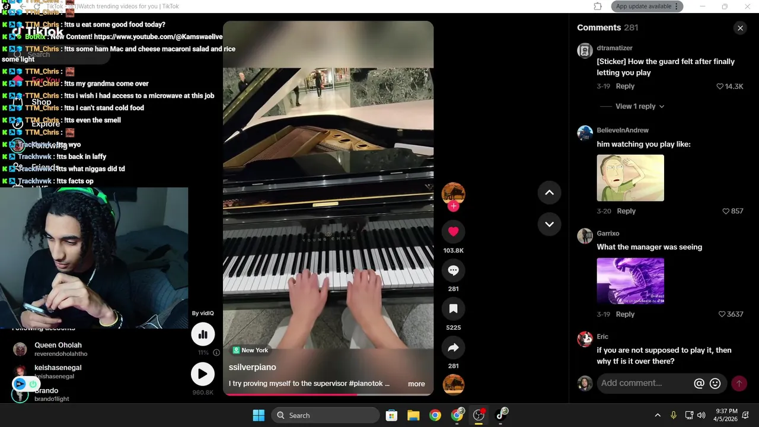This screenshot has height=427, width=759.
Task: Reply to dtramatizer's comment
Action: point(625,87)
